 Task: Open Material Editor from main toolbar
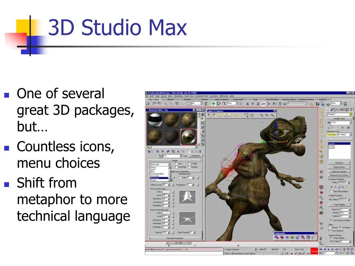[318, 104]
